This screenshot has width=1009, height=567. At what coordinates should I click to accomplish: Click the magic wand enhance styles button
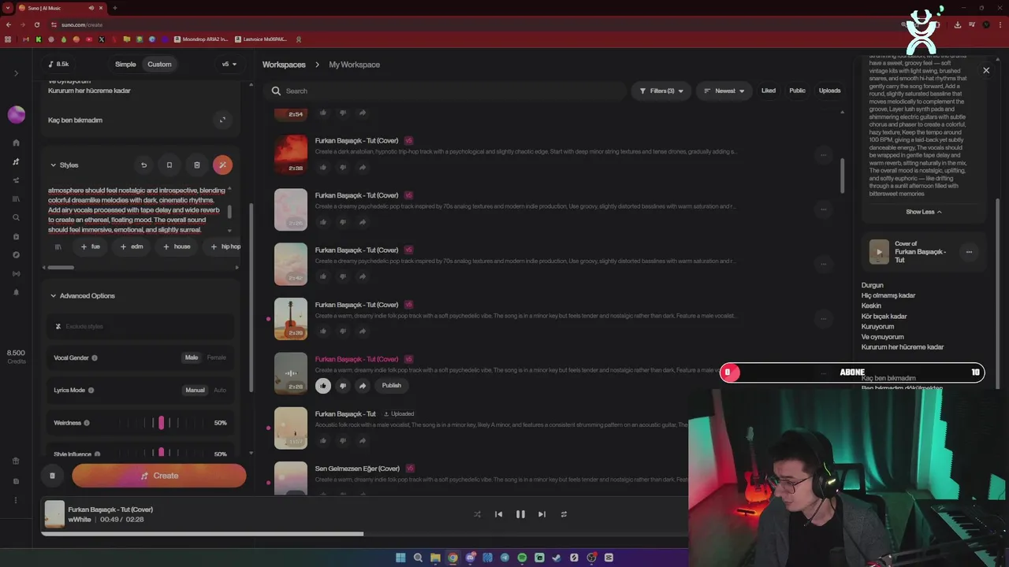[x=222, y=165]
